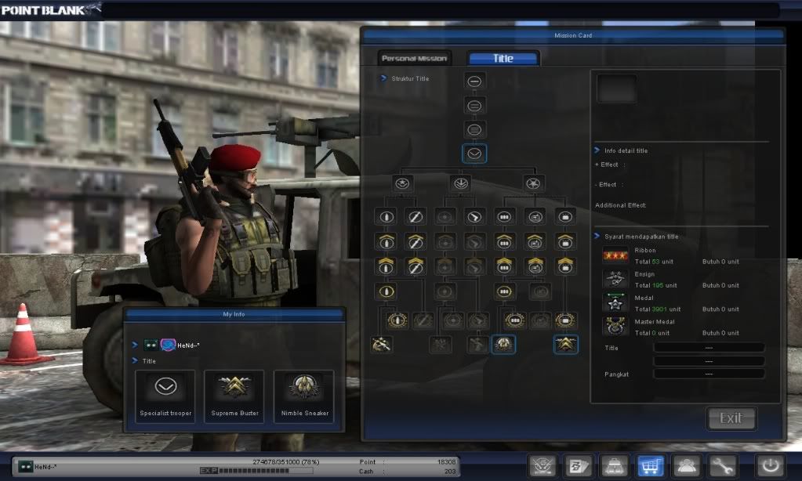Select the highlighted chevron oval title in the tree

point(474,154)
